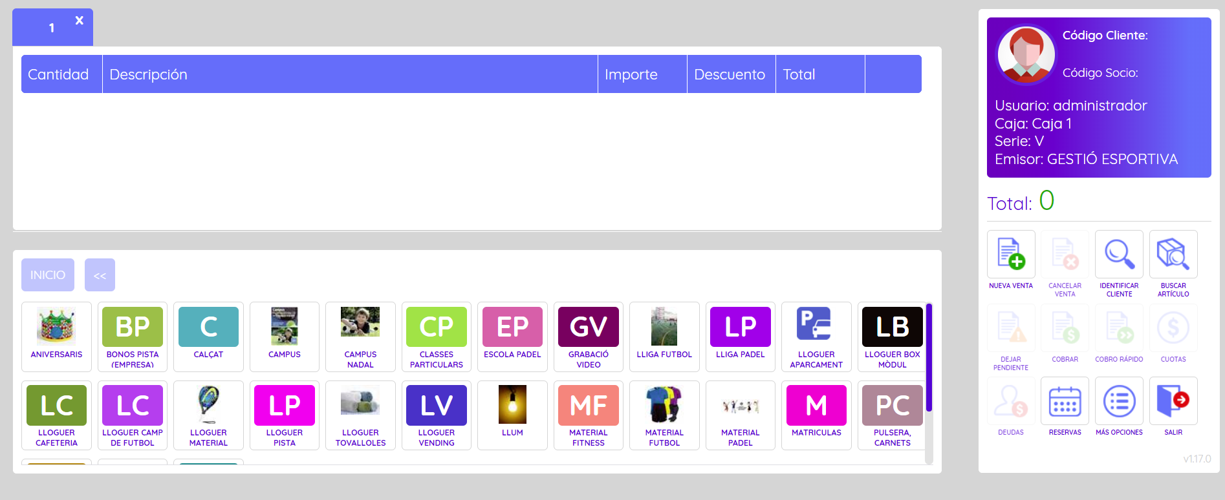Viewport: 1225px width, 500px height.
Task: Open Material Futbol category
Action: click(664, 415)
